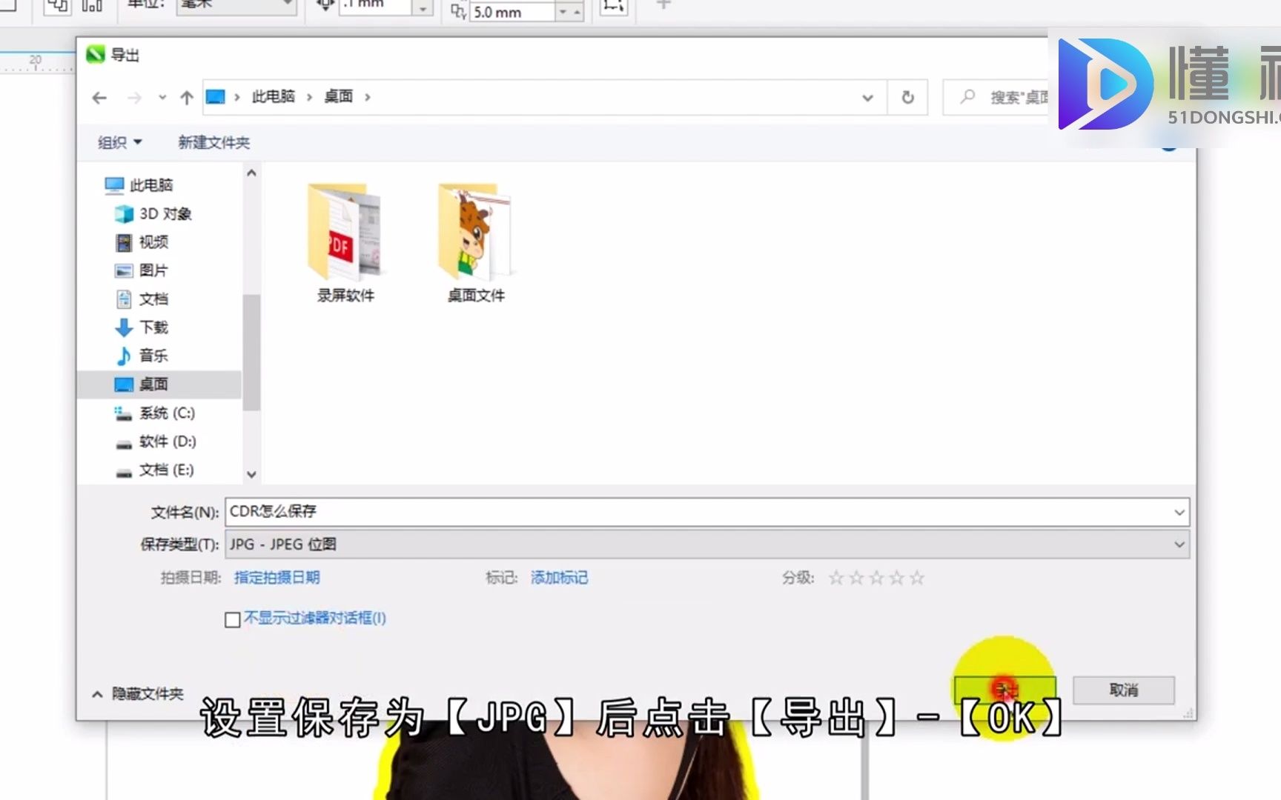This screenshot has height=800, width=1281.
Task: Navigate up one folder level
Action: click(x=185, y=97)
